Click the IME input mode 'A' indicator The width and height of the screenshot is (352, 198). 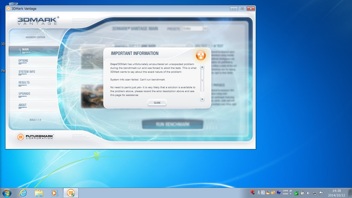259,193
